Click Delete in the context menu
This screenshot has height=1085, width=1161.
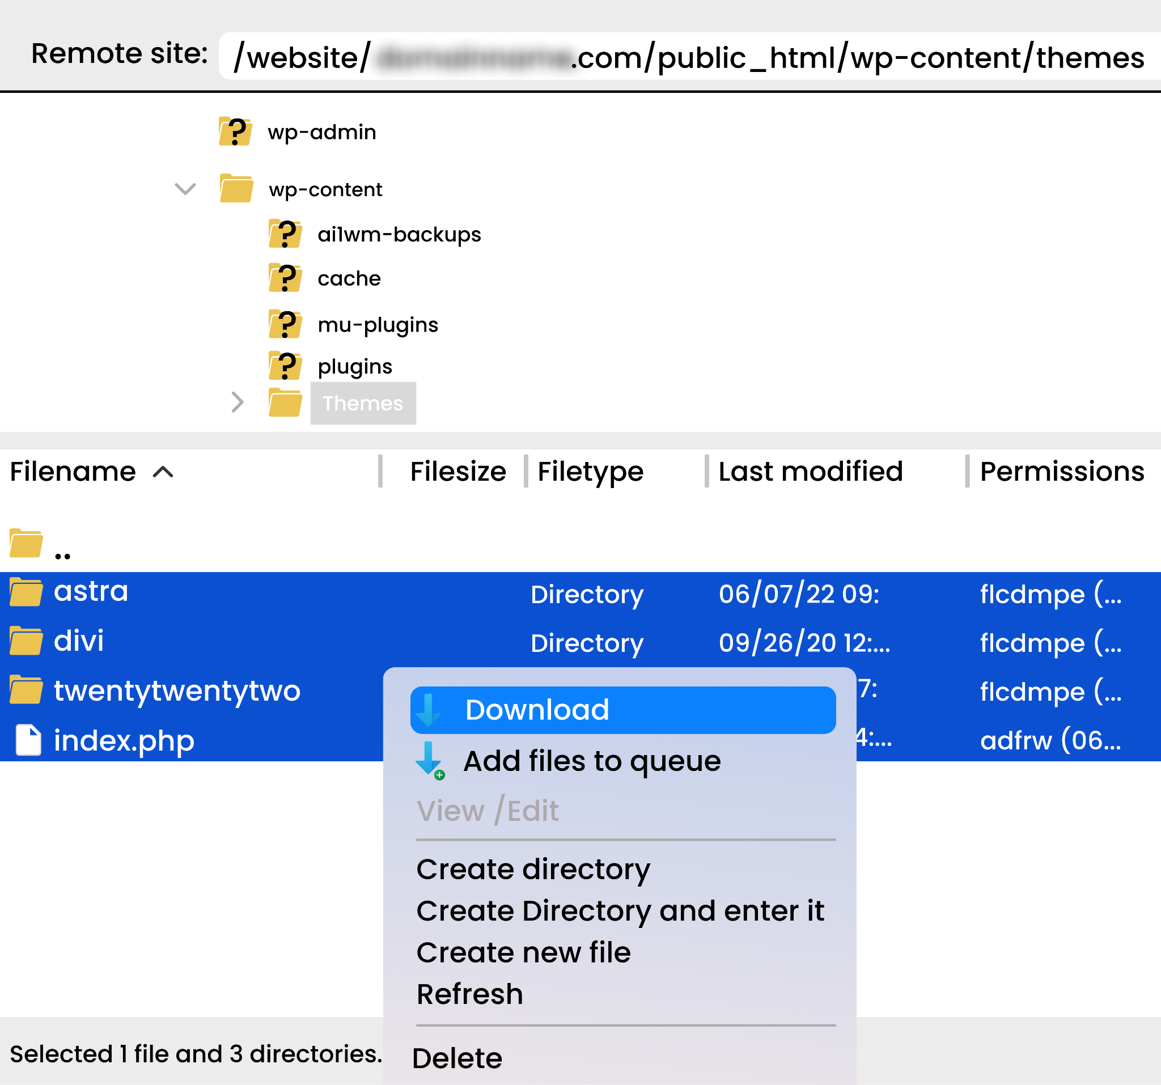457,1058
